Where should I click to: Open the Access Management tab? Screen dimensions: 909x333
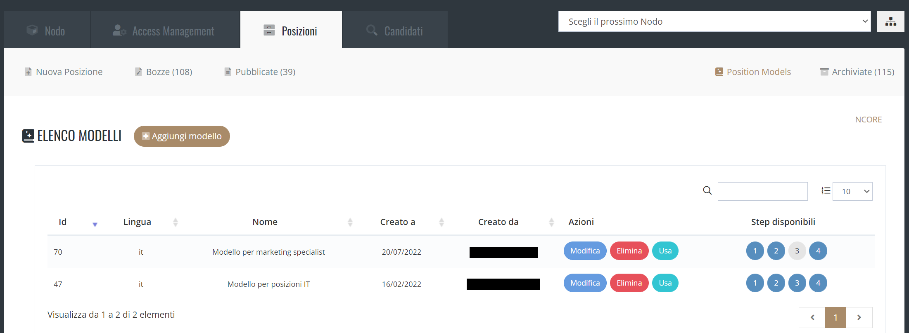coord(165,30)
